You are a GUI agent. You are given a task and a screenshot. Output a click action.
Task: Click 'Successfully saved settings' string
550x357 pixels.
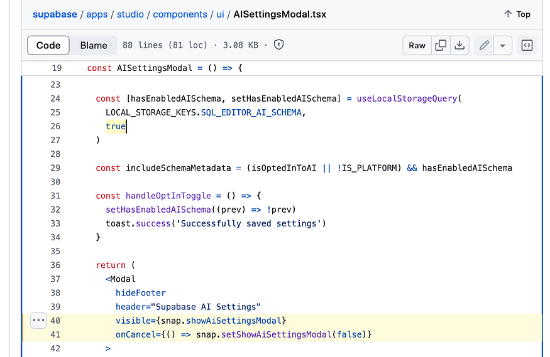pos(249,223)
